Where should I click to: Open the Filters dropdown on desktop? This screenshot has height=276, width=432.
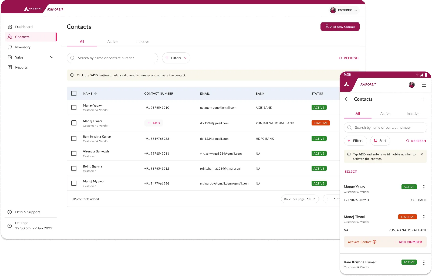click(x=176, y=58)
